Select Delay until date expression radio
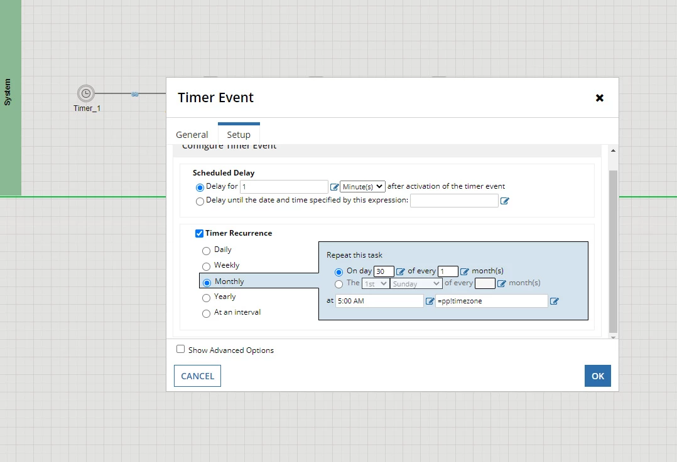677x462 pixels. coord(200,201)
